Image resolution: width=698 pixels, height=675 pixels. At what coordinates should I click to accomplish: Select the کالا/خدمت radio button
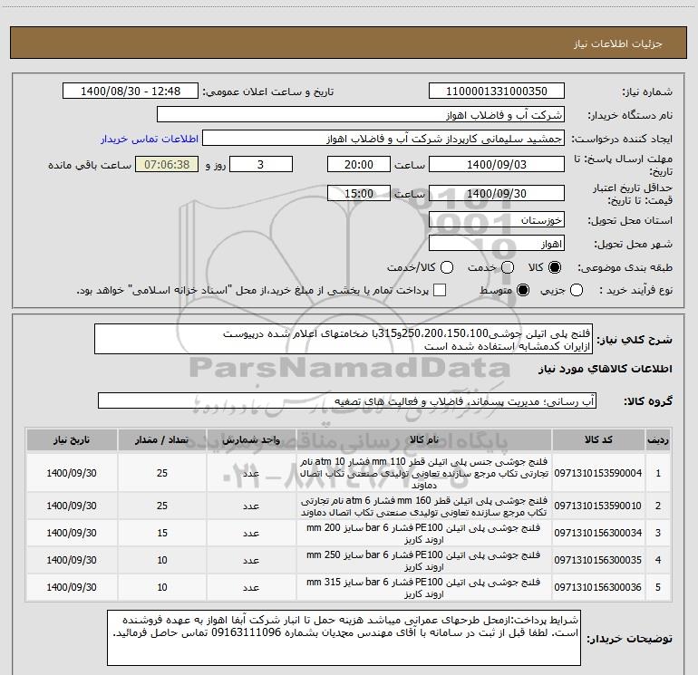(x=447, y=267)
